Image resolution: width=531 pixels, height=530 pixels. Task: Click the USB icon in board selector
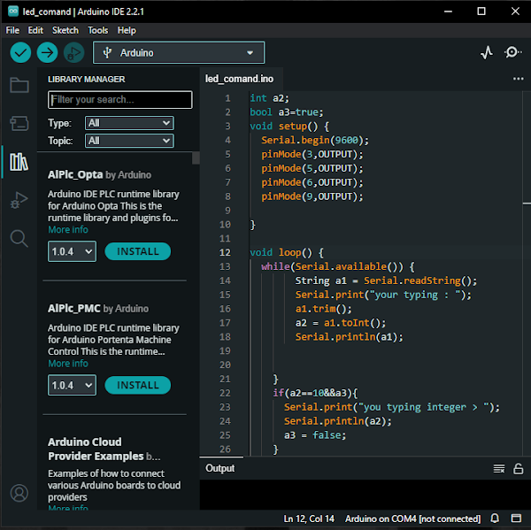(x=107, y=53)
